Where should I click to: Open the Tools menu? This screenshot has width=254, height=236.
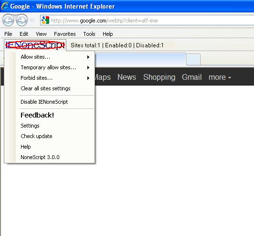[89, 34]
